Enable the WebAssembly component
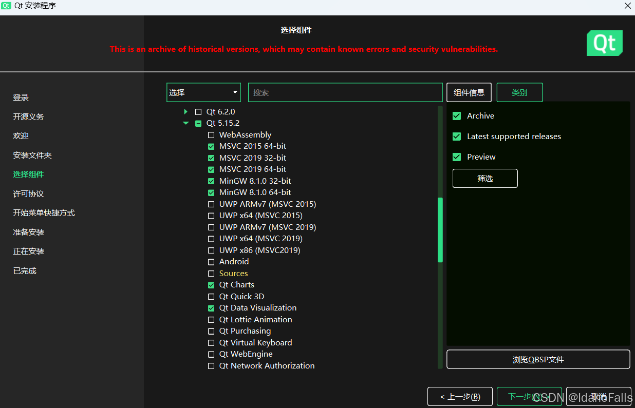Image resolution: width=635 pixels, height=408 pixels. pyautogui.click(x=211, y=135)
